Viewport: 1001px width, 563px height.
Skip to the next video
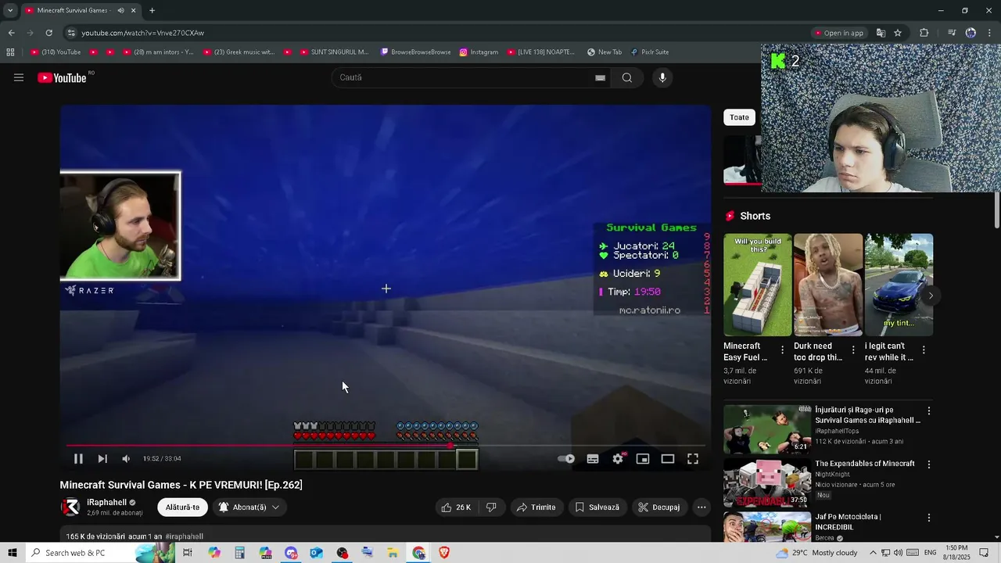102,459
